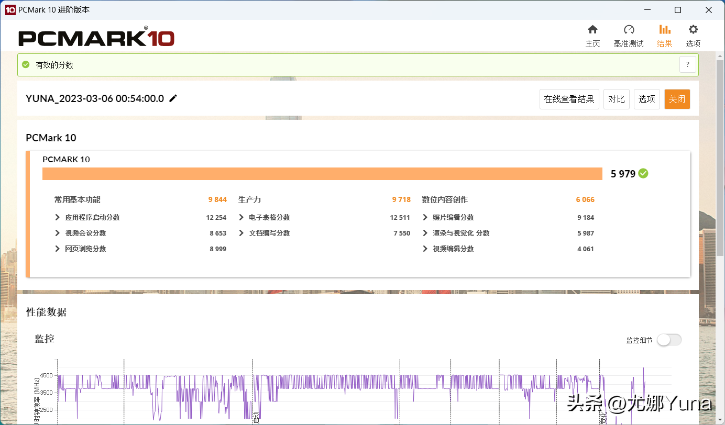The width and height of the screenshot is (725, 425).
Task: Click the 生产力 heading
Action: pyautogui.click(x=249, y=199)
